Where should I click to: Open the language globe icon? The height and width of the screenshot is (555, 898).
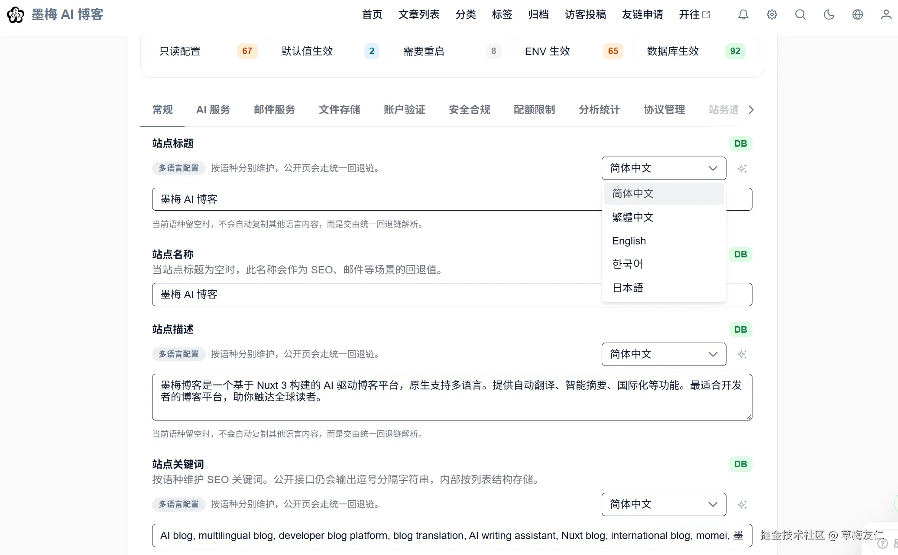(x=857, y=15)
